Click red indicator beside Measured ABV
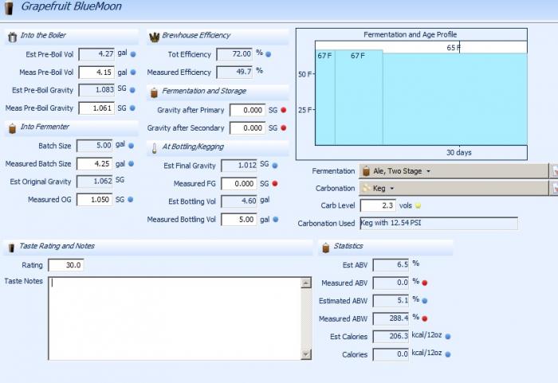 pos(425,283)
